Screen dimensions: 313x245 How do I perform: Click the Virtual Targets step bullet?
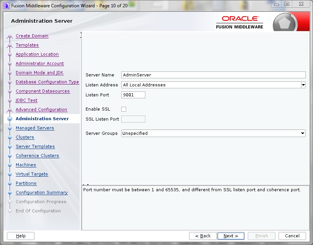pyautogui.click(x=10, y=174)
